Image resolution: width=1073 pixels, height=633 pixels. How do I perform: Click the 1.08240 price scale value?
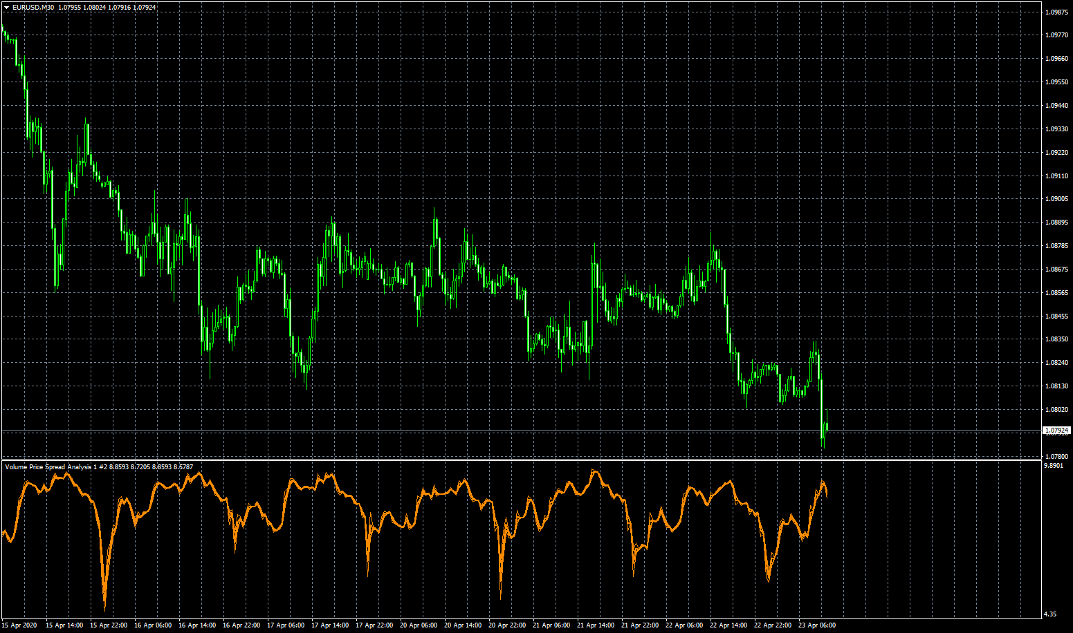1058,363
